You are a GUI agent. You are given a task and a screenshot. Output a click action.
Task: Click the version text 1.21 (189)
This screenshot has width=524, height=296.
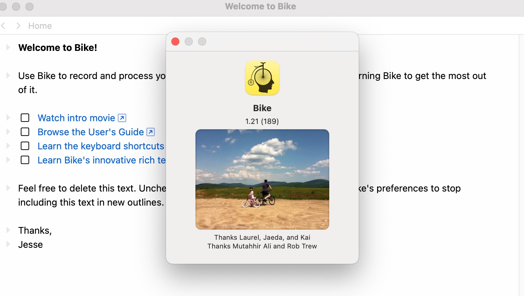point(262,121)
